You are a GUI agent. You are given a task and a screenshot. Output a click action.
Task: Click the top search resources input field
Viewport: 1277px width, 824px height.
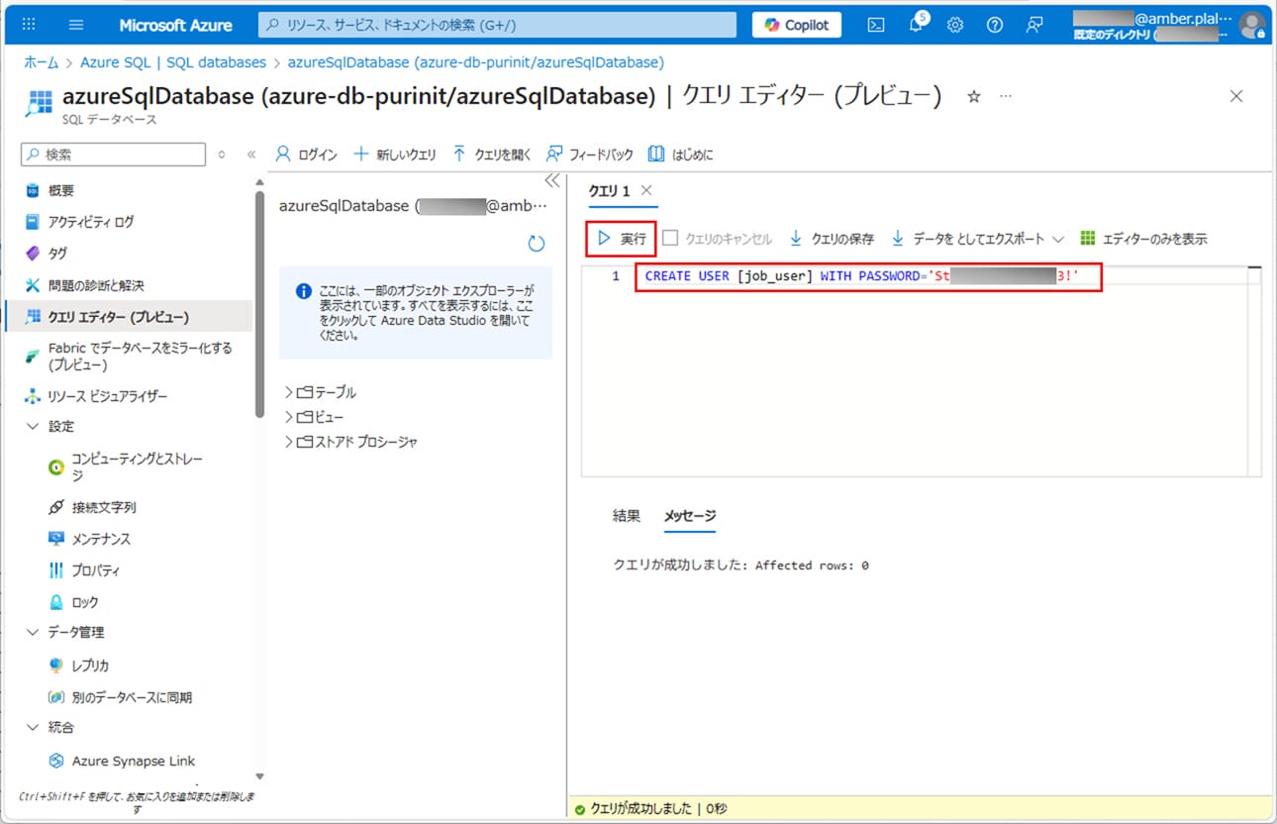497,25
